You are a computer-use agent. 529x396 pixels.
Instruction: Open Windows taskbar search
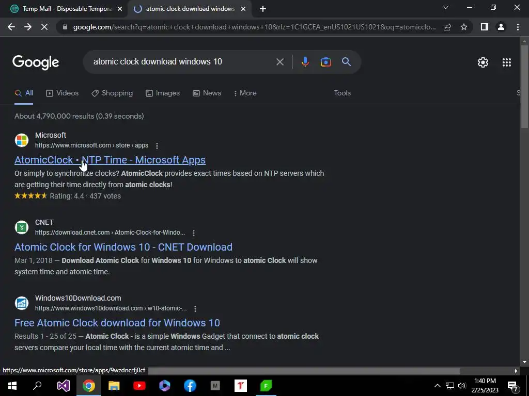[37, 386]
